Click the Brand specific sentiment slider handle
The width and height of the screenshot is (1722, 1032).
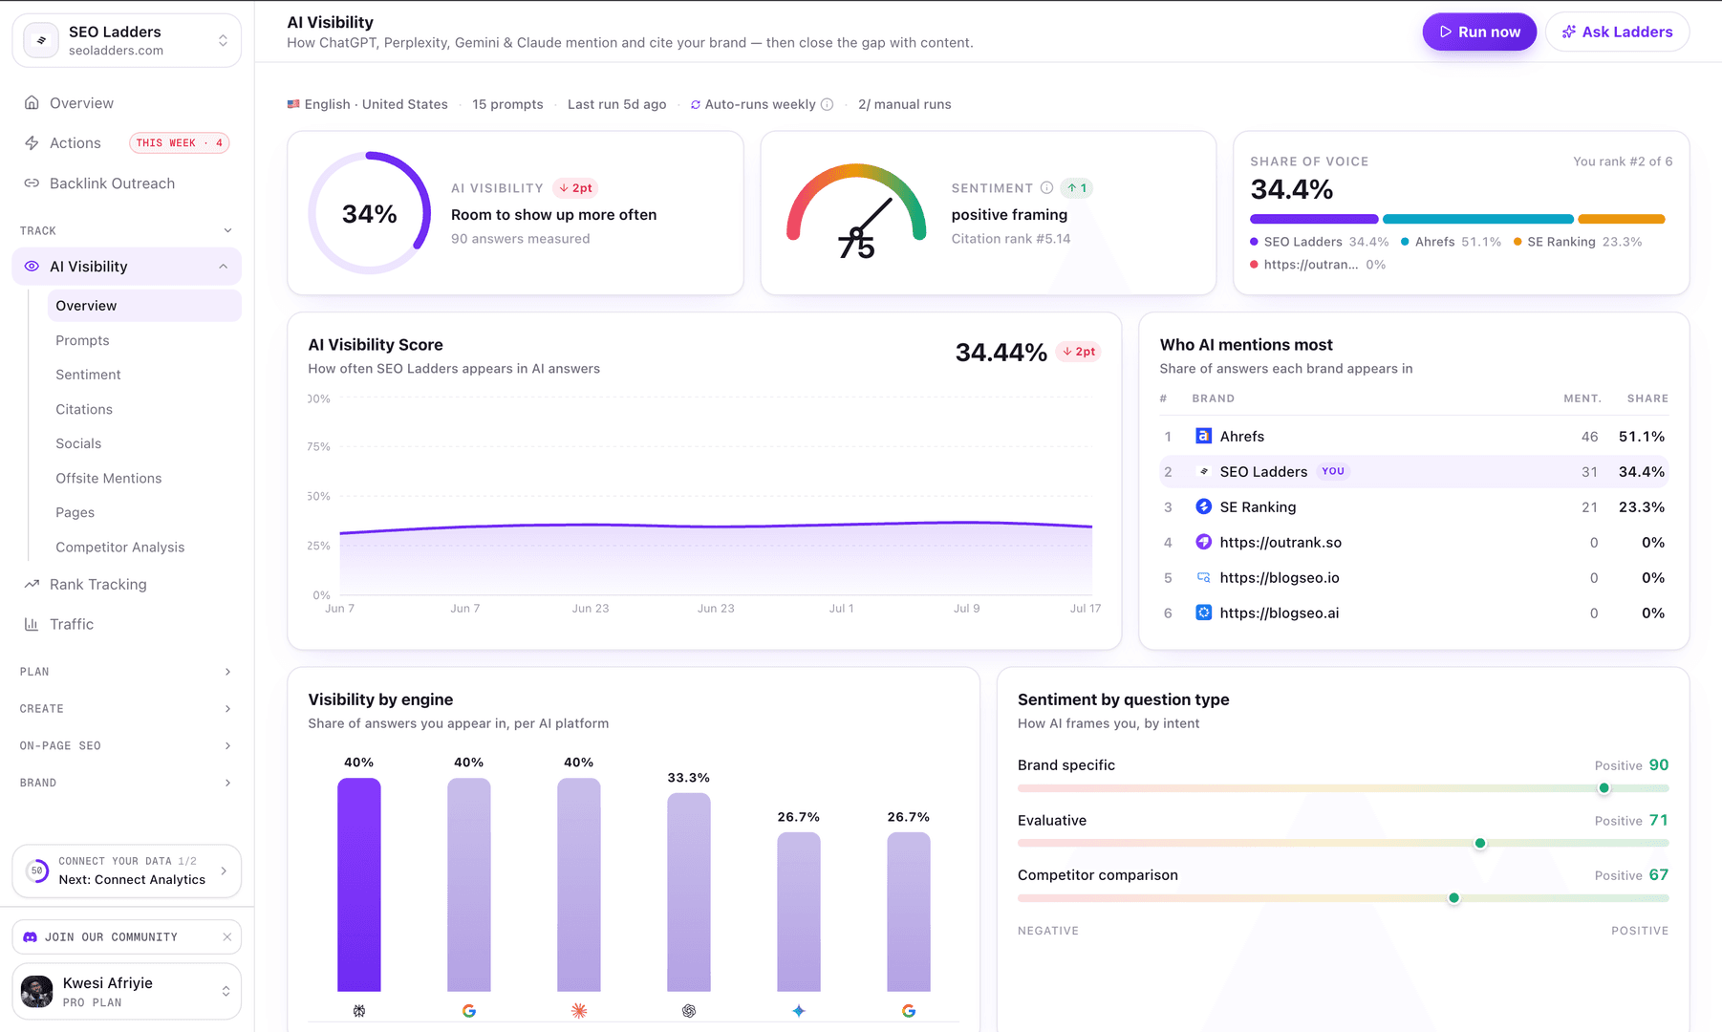[x=1604, y=788]
